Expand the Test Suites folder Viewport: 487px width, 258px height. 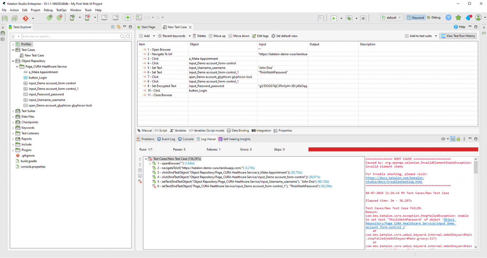(x=13, y=111)
